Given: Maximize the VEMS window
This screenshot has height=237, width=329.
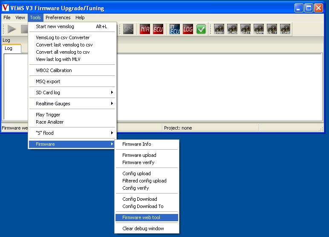Looking at the screenshot, I should click(x=309, y=8).
